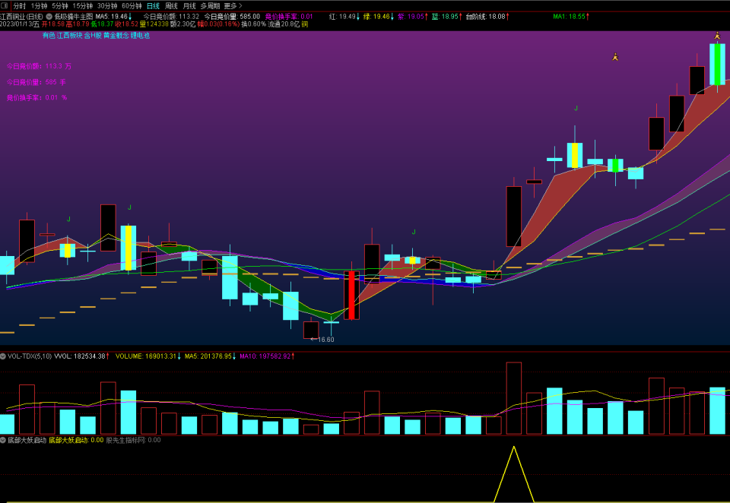Click the volume MA5: 201376.95 value

click(210, 356)
